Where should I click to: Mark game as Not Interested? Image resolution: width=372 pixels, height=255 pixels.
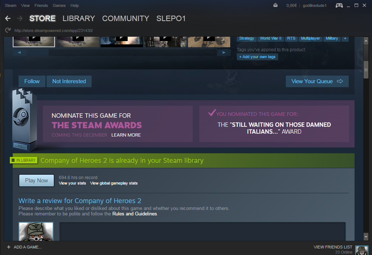tap(69, 81)
